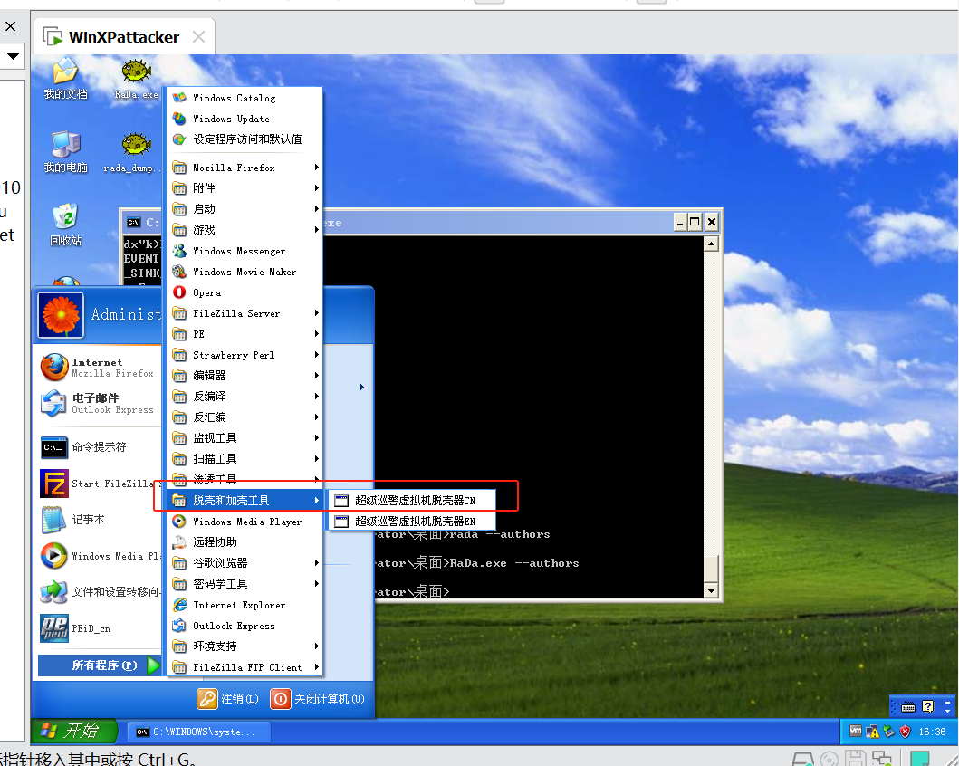Expand the Strawberry Perl submenu arrow
This screenshot has height=766, width=959.
click(316, 355)
